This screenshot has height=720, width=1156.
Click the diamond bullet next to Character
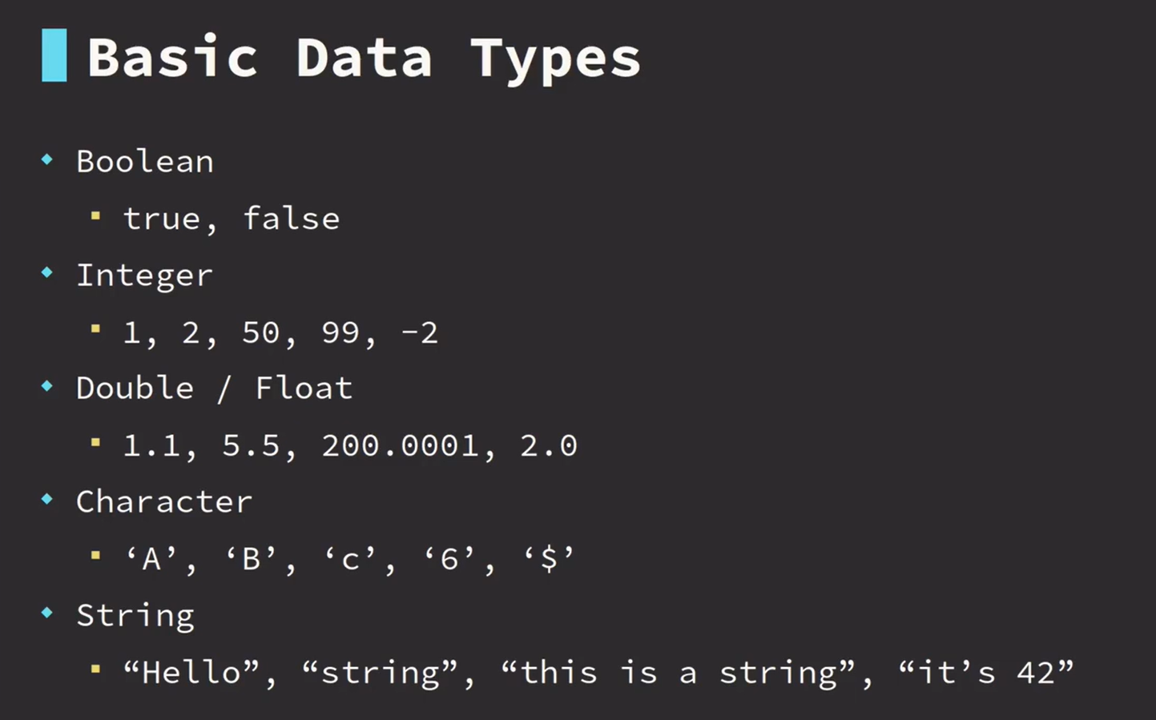click(x=47, y=500)
